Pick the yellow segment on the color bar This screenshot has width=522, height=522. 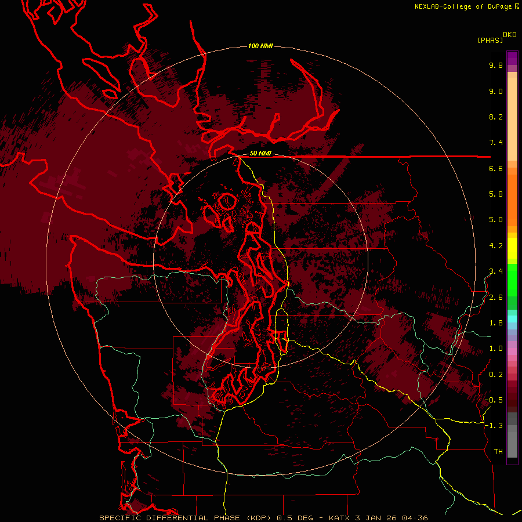tap(512, 248)
